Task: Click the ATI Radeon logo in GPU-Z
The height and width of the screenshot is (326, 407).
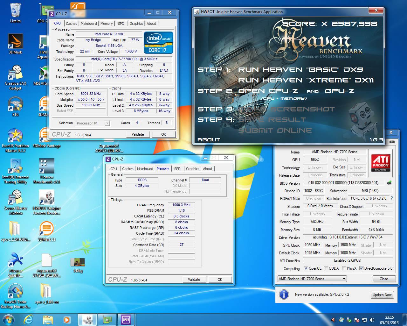Action: click(x=381, y=163)
